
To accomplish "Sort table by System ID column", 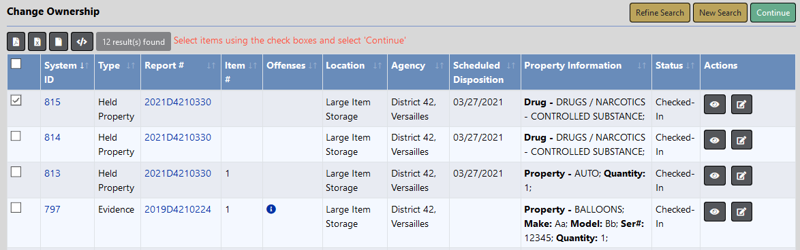I will [x=67, y=72].
